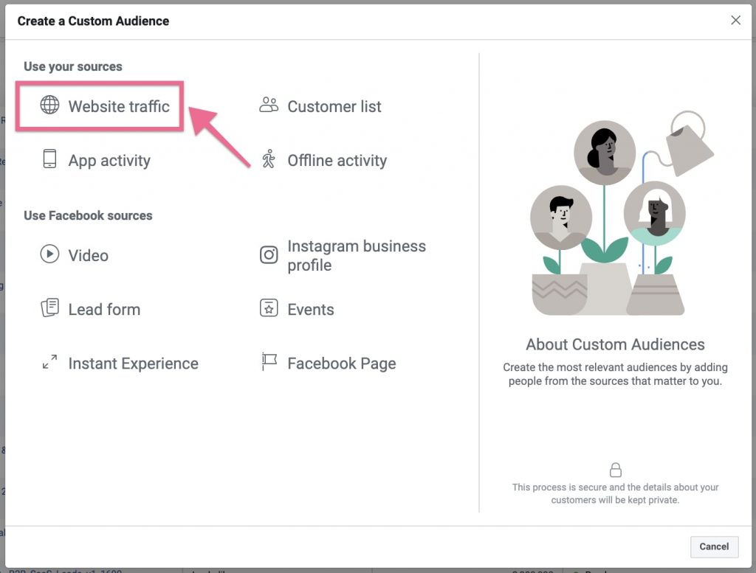Screen dimensions: 756x573
Task: Open the Offline activity source label
Action: (x=337, y=161)
